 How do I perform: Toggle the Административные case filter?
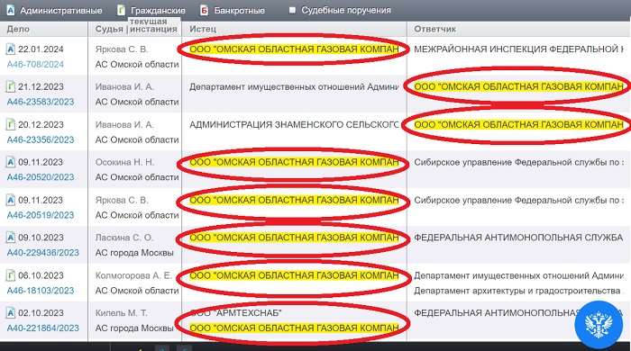coord(55,11)
